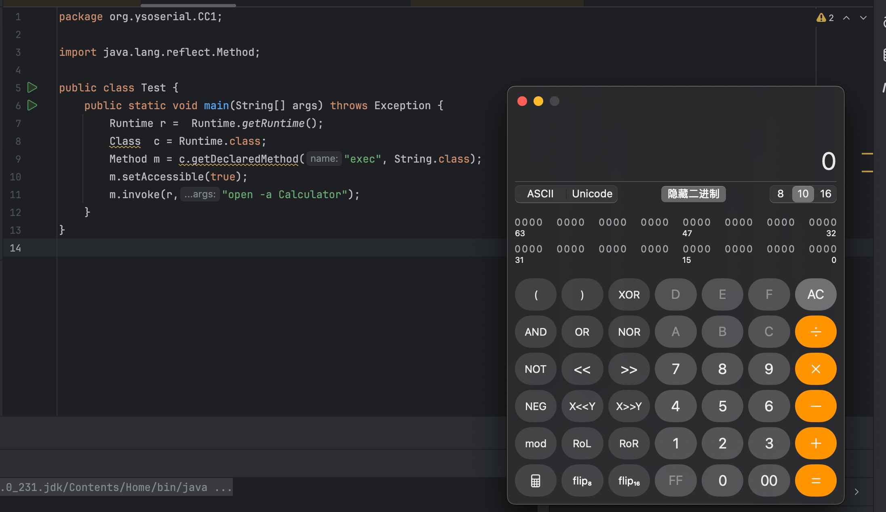Run class Test using gutter arrow
This screenshot has width=886, height=512.
click(32, 87)
